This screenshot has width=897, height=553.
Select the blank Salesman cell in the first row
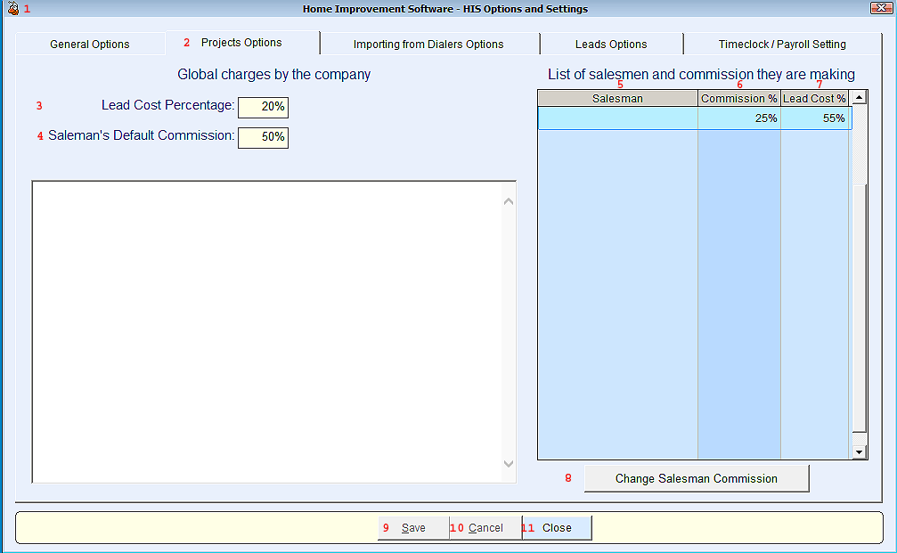click(x=618, y=118)
